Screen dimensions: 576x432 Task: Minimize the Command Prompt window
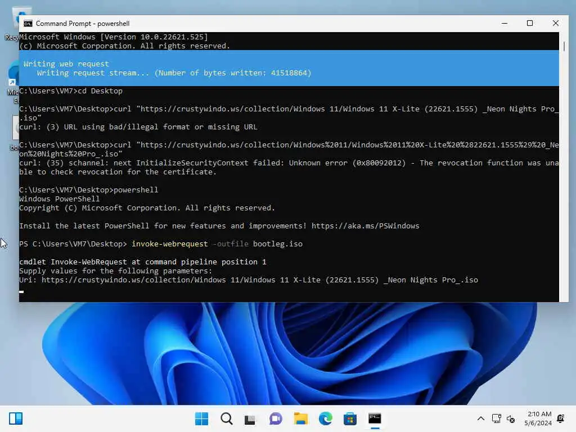(505, 23)
